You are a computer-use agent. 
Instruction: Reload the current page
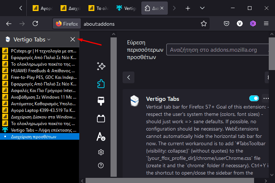tap(35, 23)
